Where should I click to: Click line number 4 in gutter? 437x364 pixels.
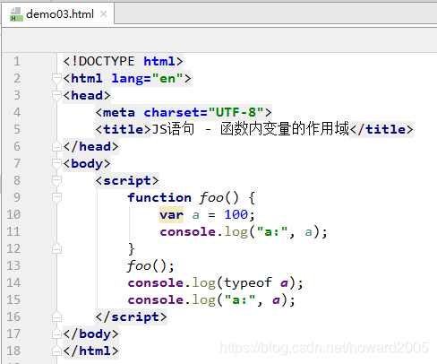(x=17, y=112)
